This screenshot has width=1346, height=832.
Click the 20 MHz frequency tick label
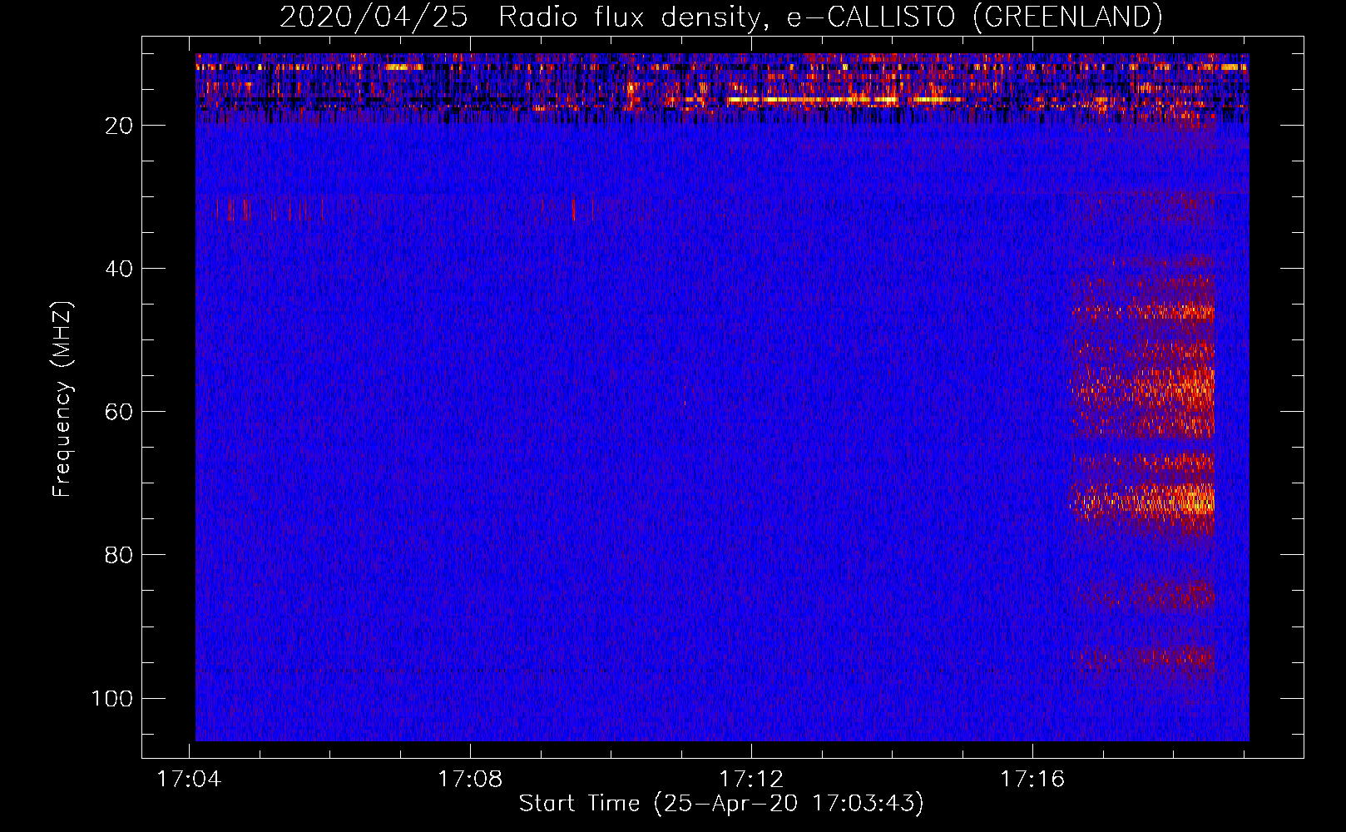coord(119,126)
